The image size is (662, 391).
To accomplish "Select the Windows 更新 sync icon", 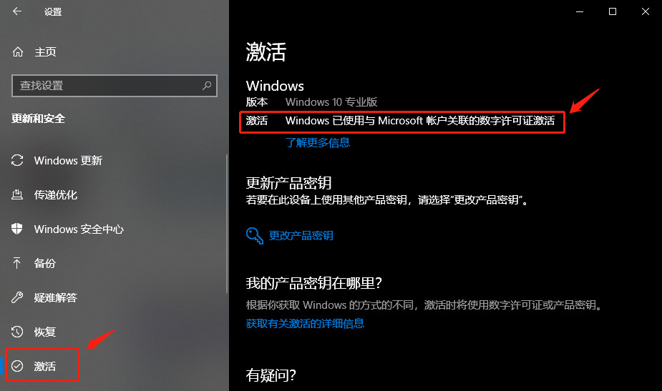I will (x=17, y=160).
